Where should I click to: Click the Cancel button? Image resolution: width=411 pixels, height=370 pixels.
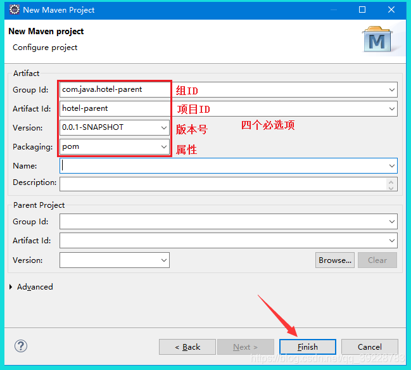pyautogui.click(x=370, y=347)
